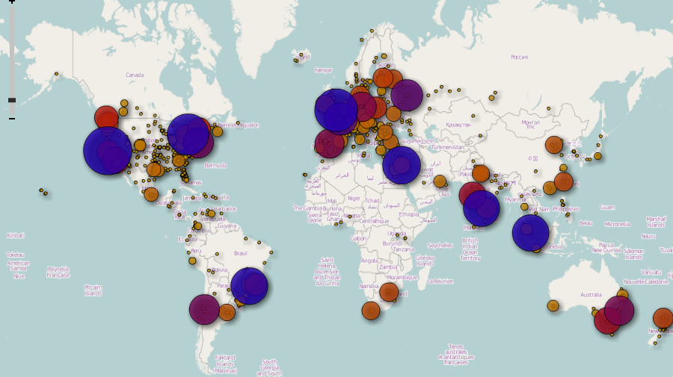Select the orange bubble over New Zealand
The width and height of the screenshot is (673, 377).
663,318
